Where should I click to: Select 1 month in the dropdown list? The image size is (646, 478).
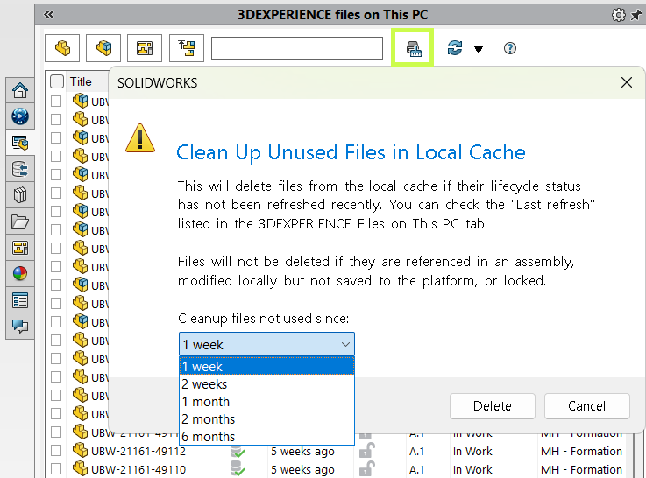point(266,402)
